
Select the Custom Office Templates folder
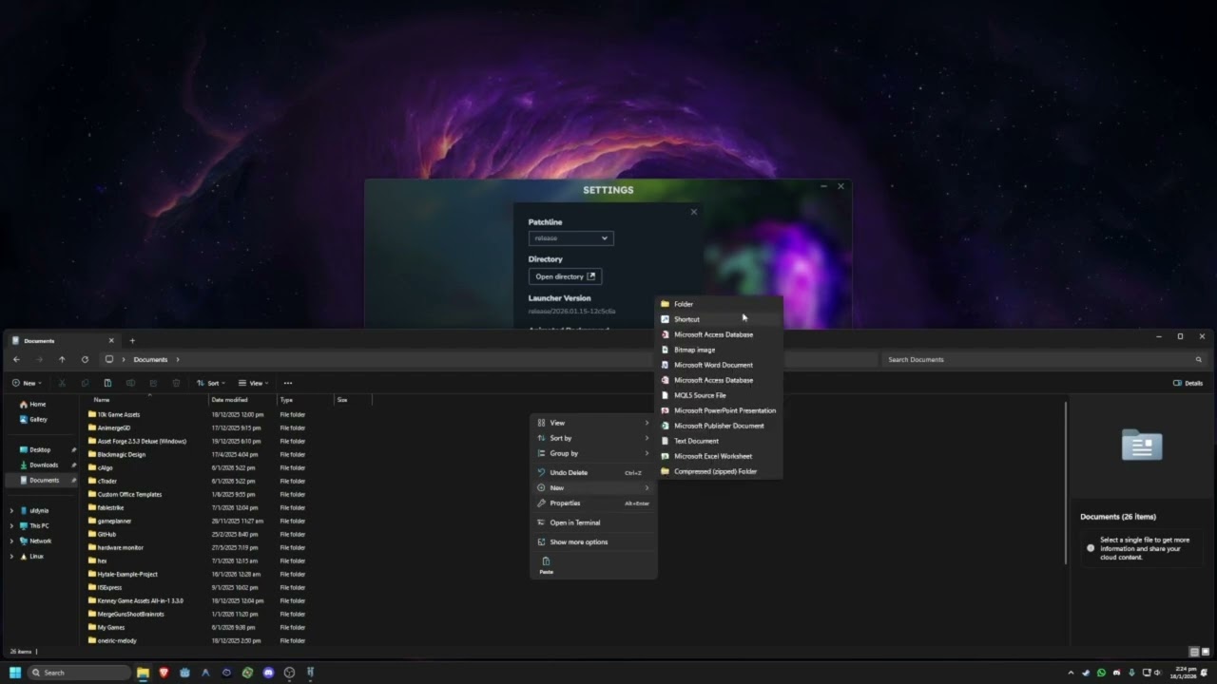point(129,494)
